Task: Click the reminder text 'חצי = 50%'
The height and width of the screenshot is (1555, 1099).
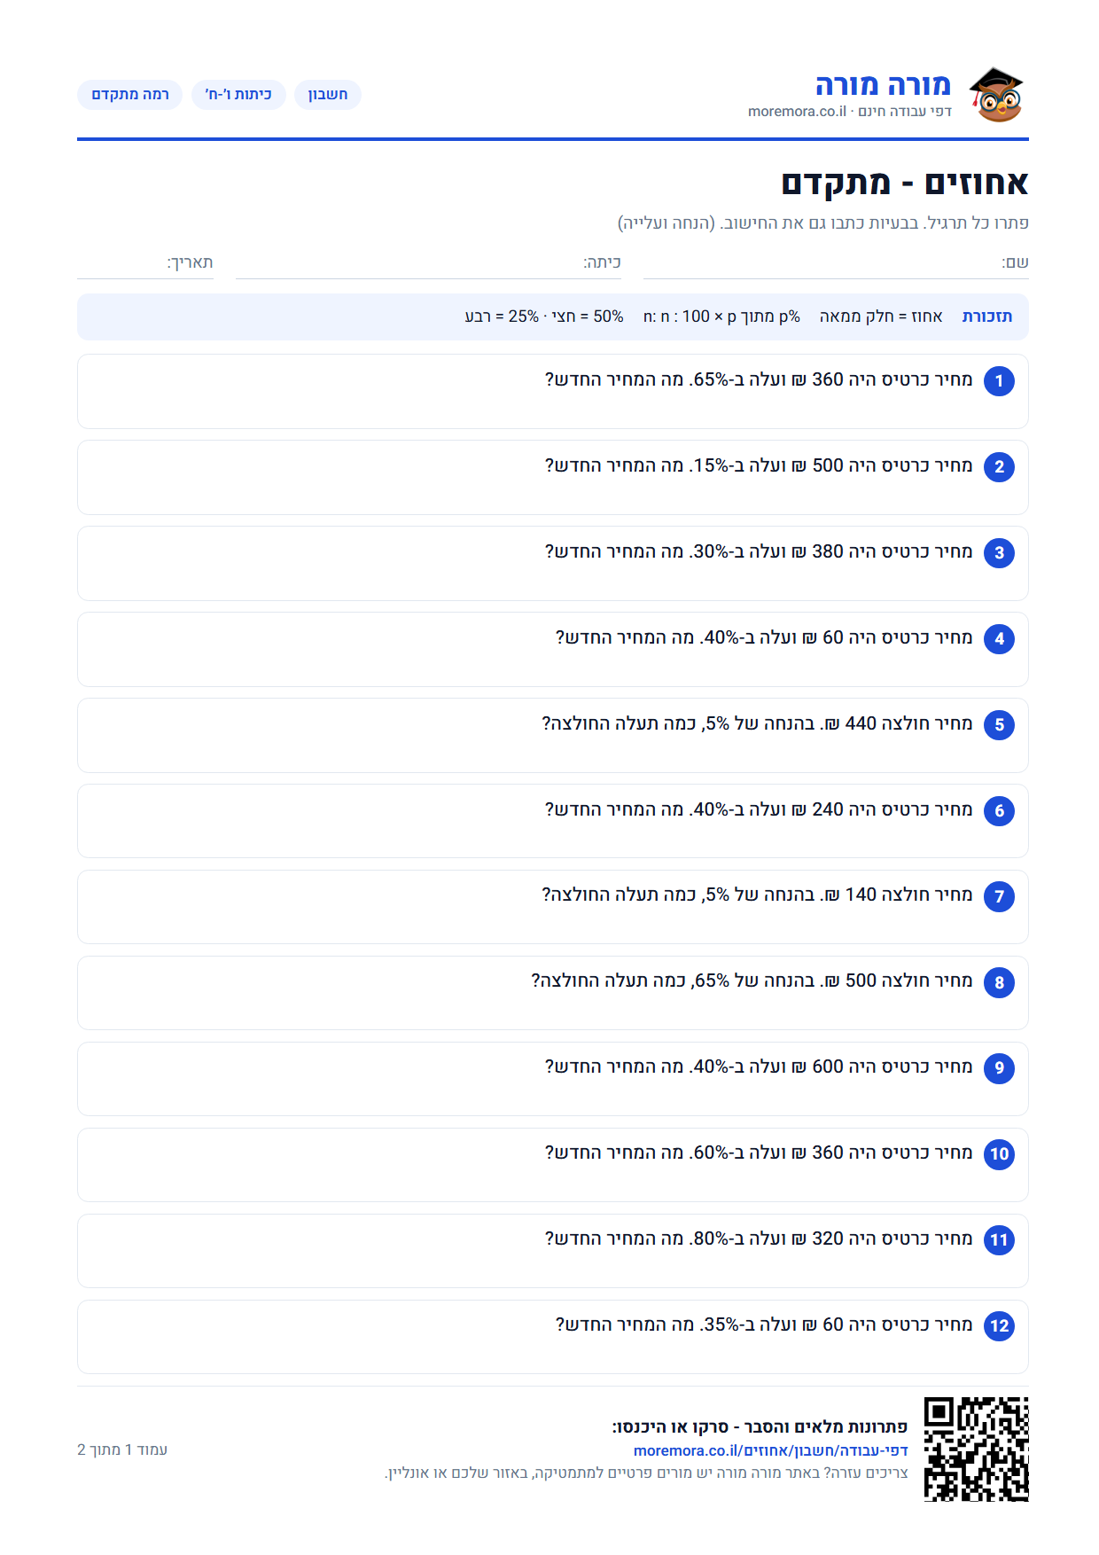Action: (588, 317)
